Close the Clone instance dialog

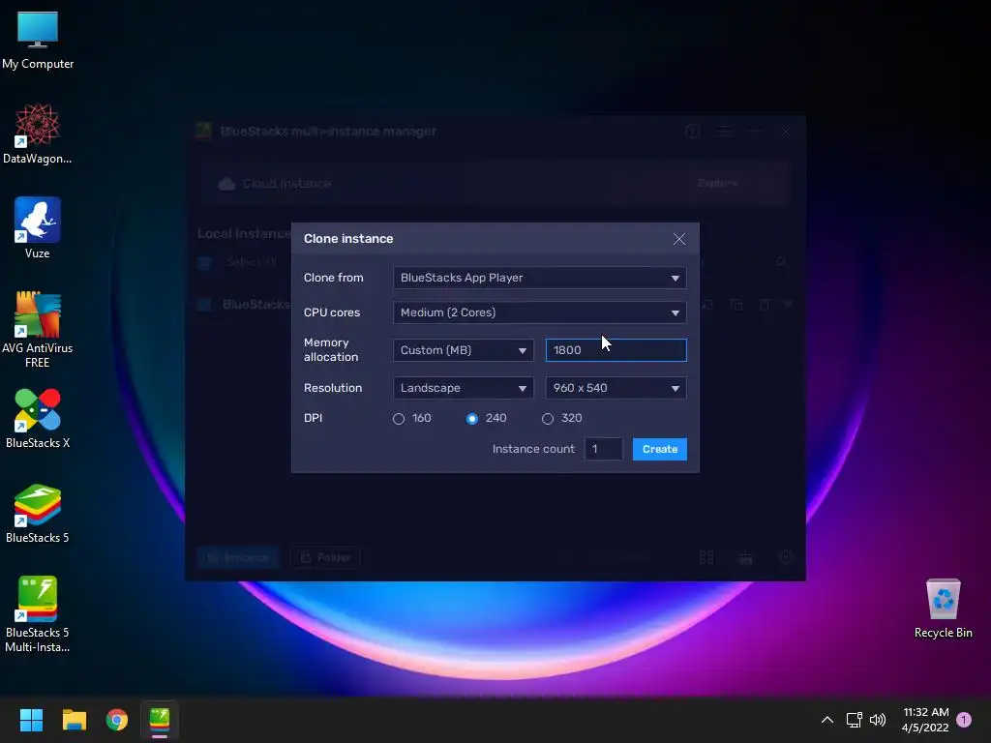(x=678, y=239)
